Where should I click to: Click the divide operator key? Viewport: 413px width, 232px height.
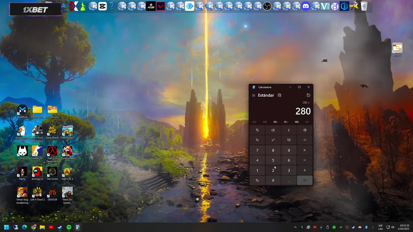click(305, 140)
